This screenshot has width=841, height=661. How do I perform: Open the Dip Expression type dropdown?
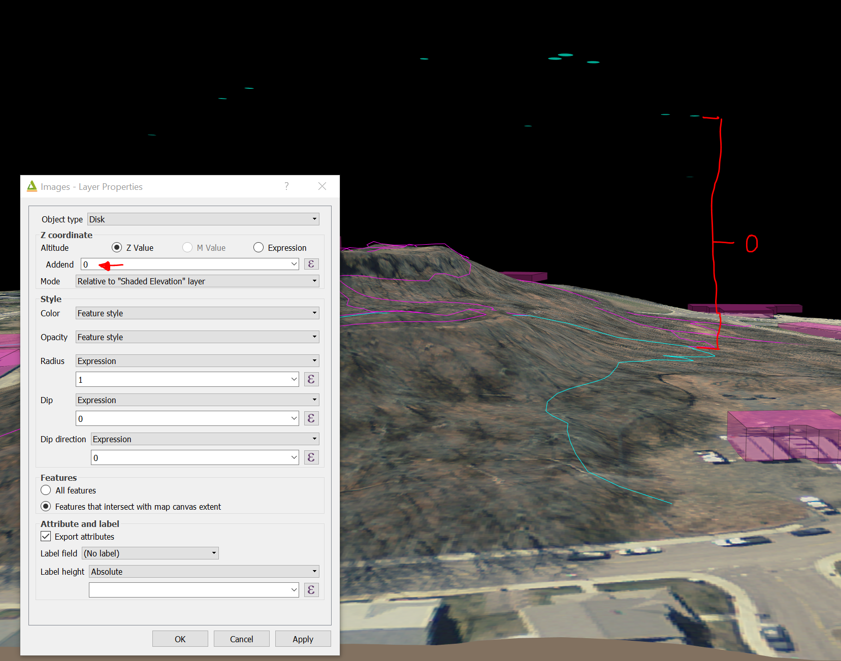point(198,400)
